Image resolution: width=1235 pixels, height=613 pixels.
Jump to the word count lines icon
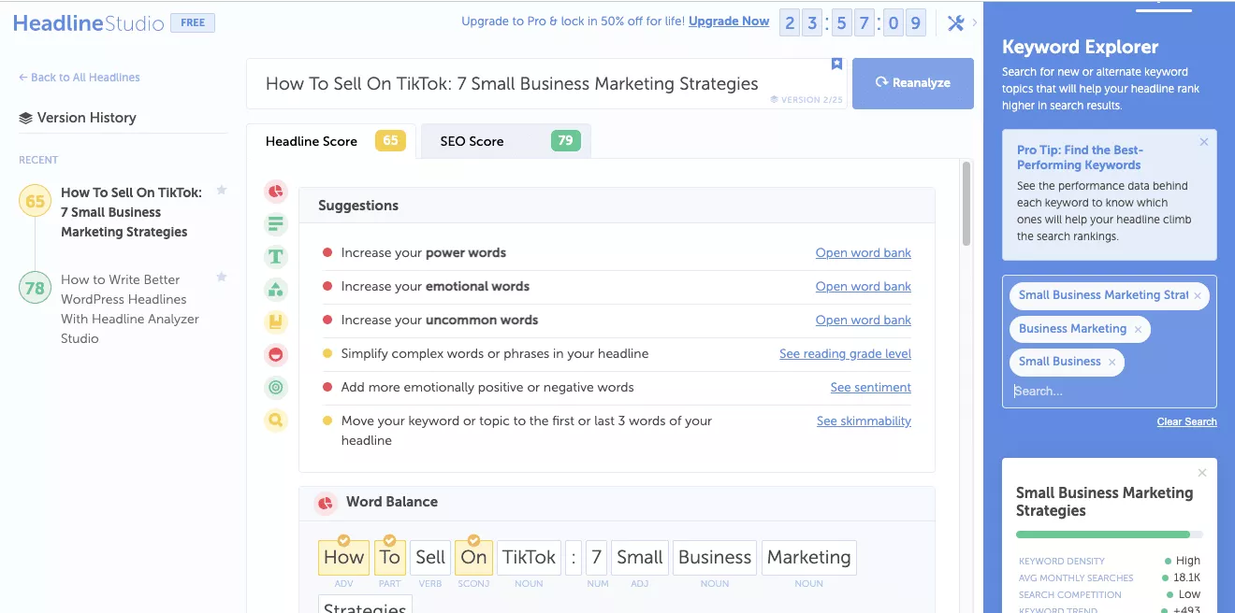coord(275,224)
